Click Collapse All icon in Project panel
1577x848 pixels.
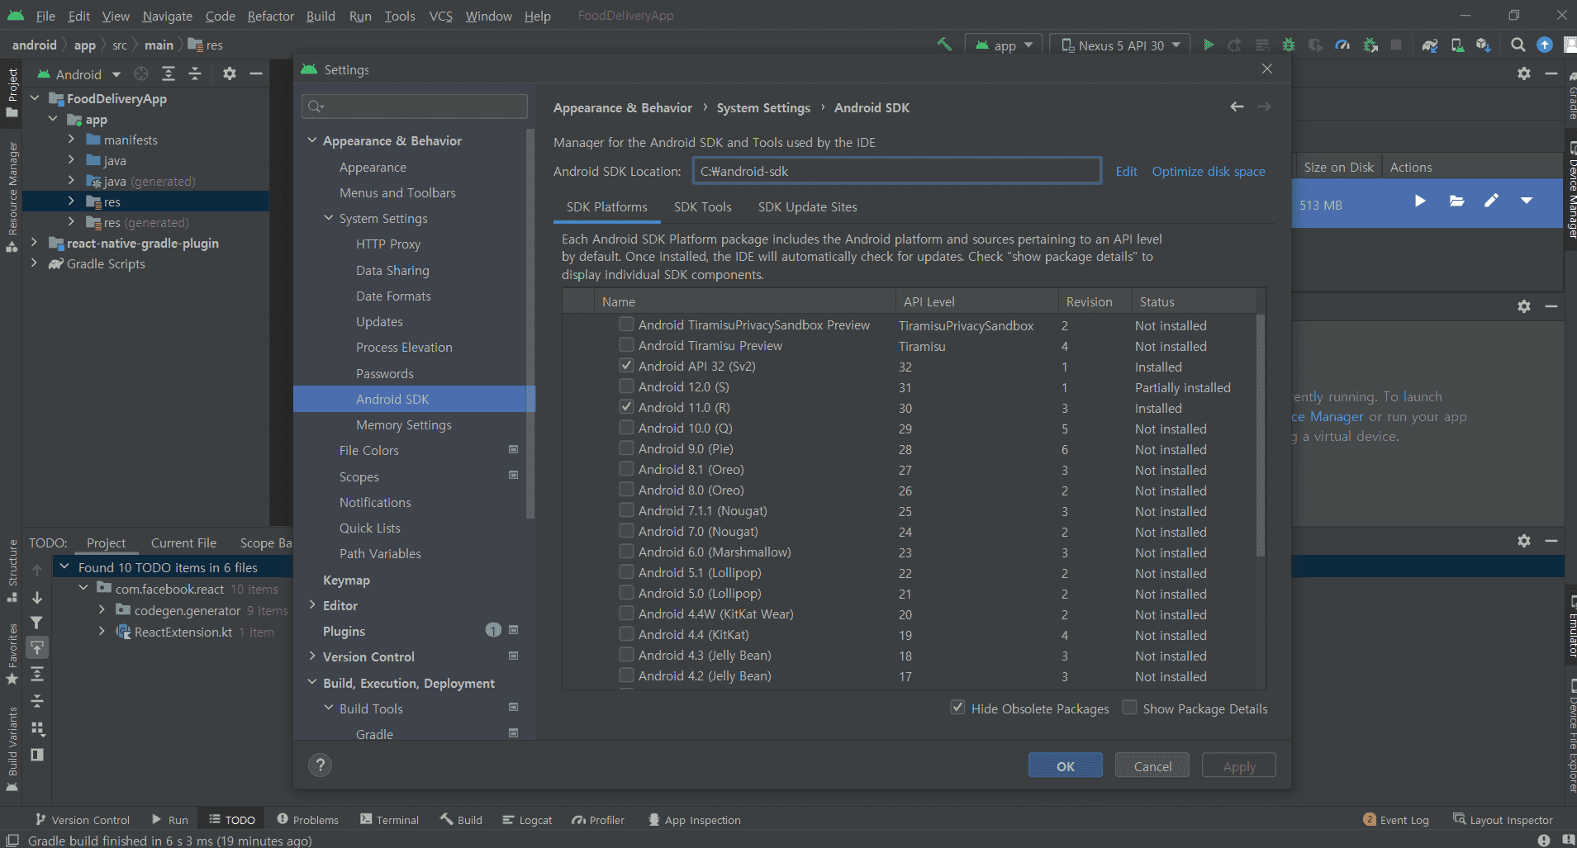[195, 73]
